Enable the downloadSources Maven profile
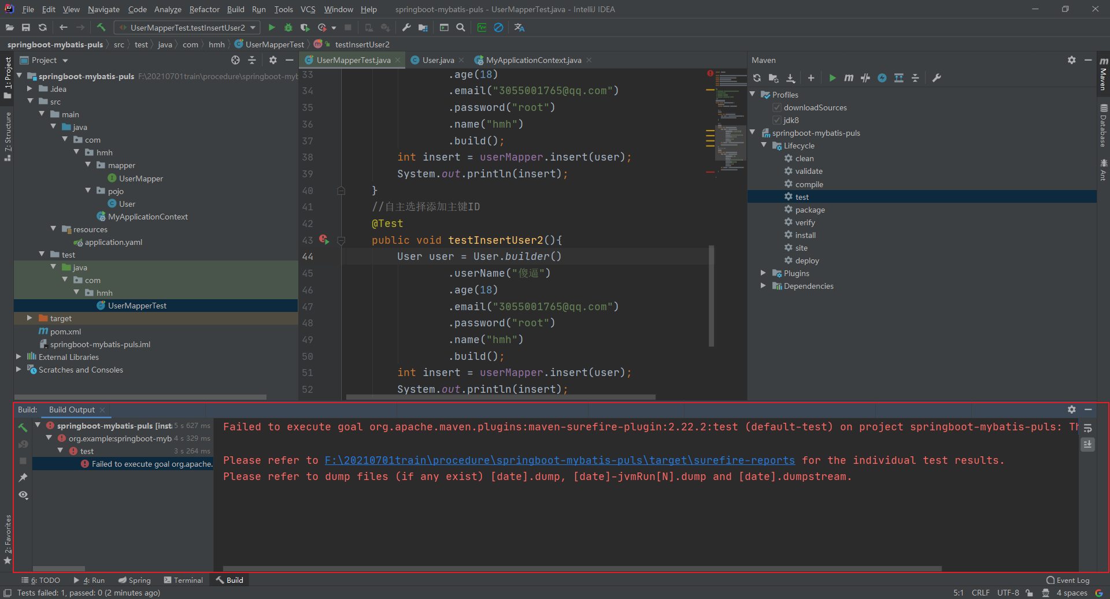 [778, 107]
